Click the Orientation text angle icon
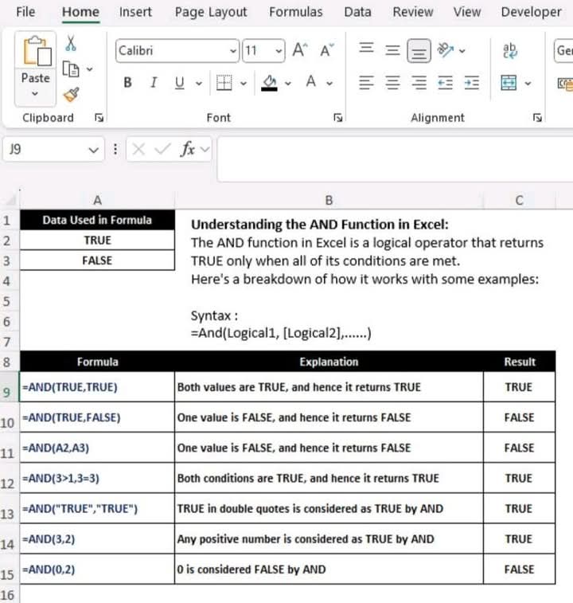Screen dimensions: 573x603 pos(446,50)
